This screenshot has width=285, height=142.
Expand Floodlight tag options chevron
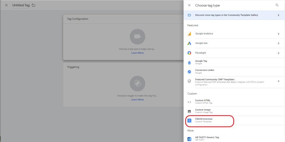(x=278, y=53)
